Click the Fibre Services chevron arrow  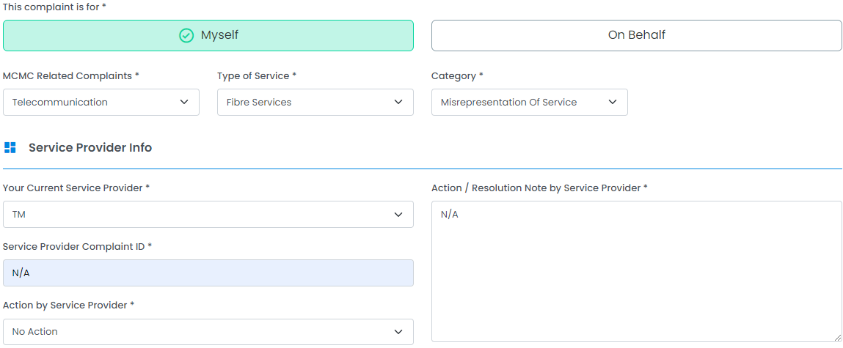coord(398,103)
